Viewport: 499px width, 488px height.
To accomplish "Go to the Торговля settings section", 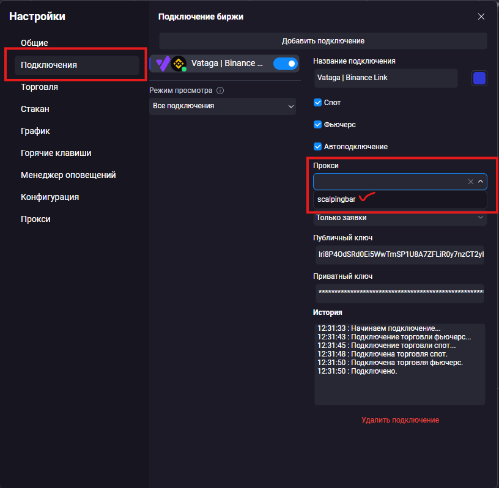I will [40, 87].
